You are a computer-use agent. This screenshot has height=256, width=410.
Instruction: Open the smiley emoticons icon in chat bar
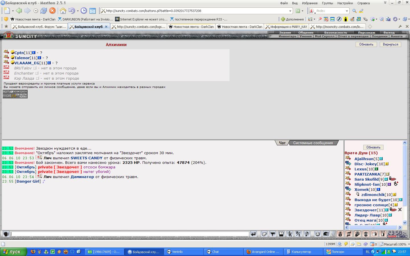317,234
